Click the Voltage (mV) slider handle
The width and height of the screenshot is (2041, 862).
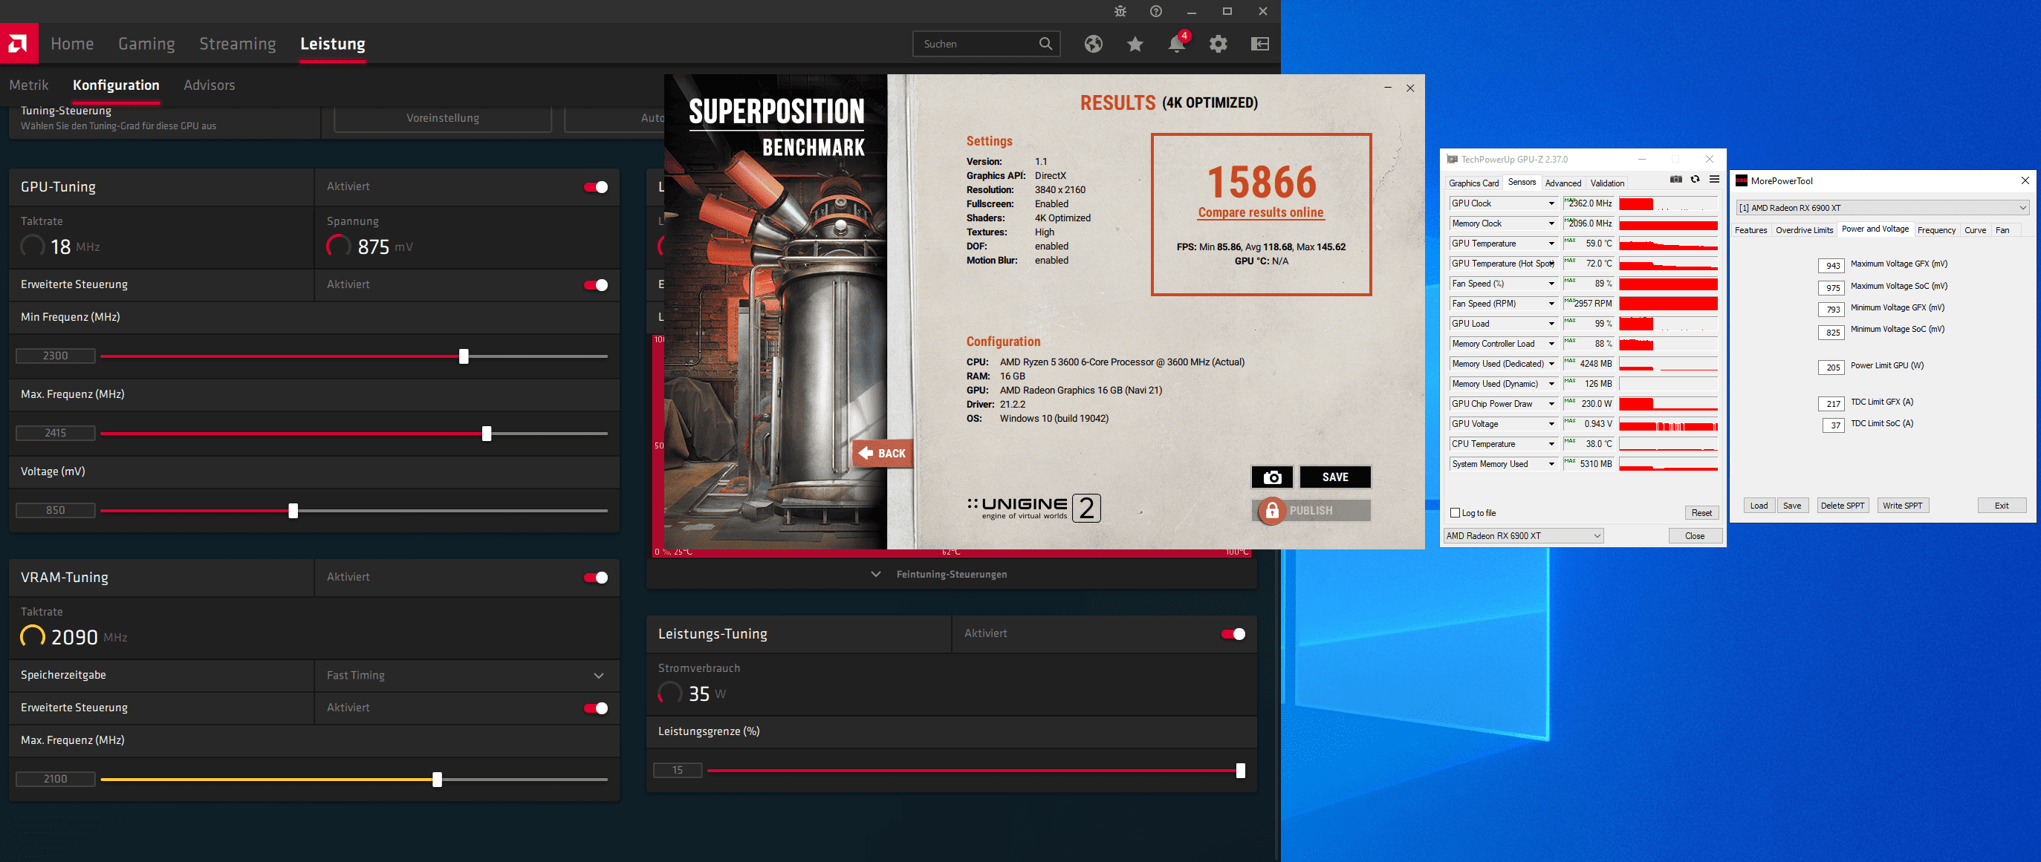pos(293,511)
